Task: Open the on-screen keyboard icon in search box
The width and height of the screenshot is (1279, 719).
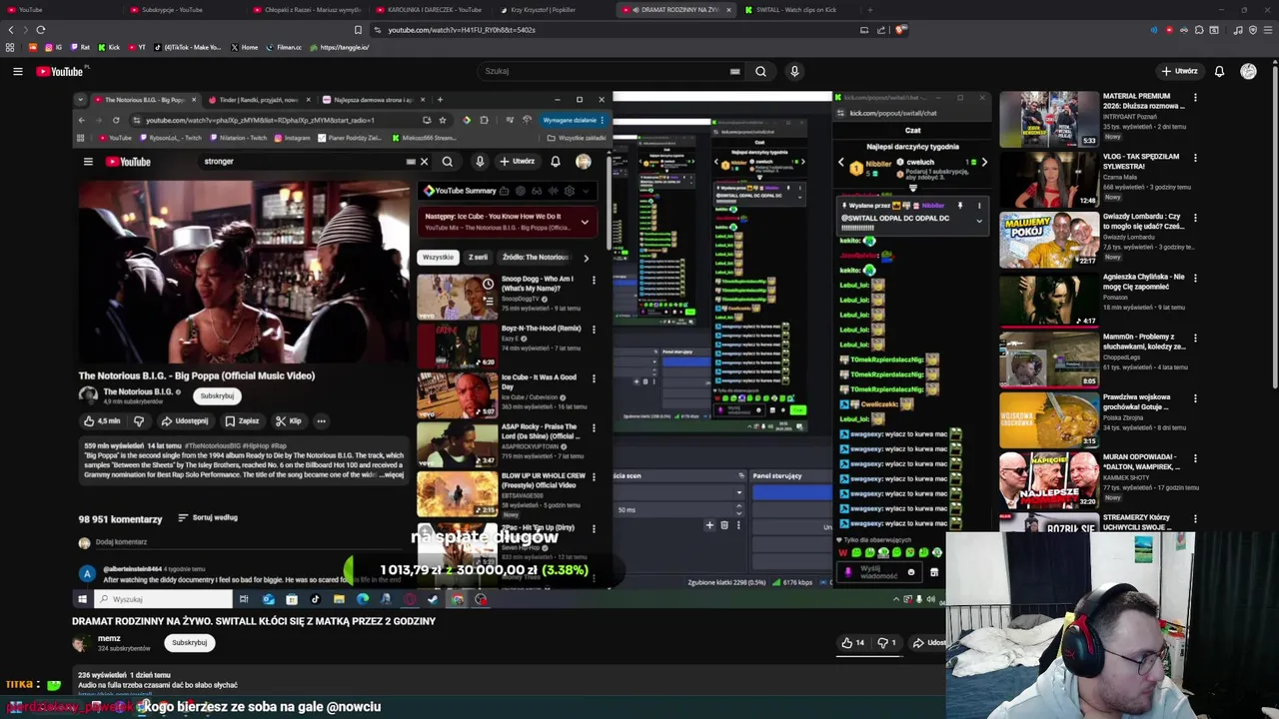Action: [x=734, y=71]
